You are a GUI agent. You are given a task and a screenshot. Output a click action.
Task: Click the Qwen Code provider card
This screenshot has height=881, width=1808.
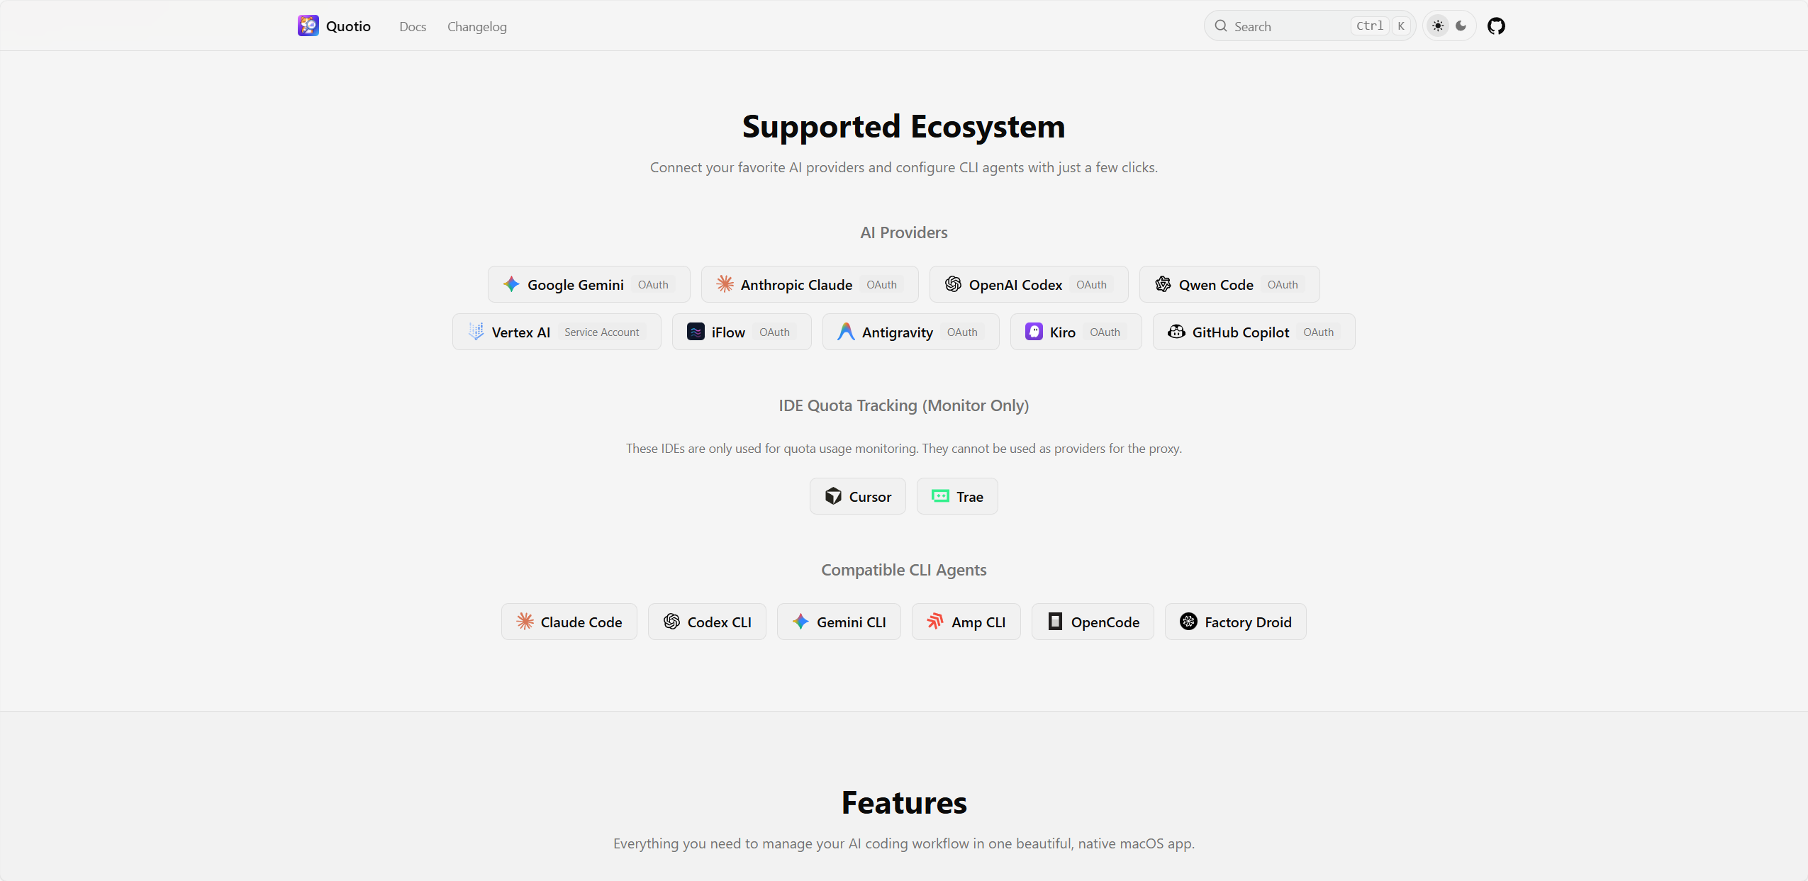pos(1229,284)
